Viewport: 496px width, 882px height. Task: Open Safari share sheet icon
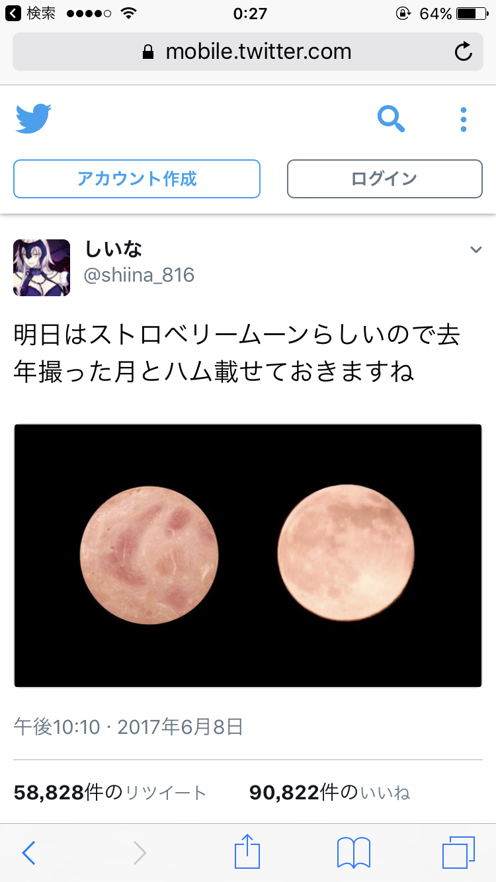click(248, 851)
